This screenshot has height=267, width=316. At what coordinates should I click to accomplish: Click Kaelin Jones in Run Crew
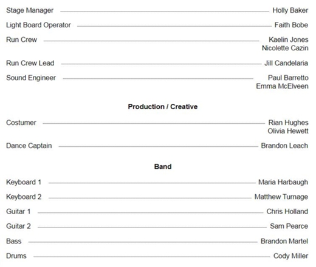(x=289, y=39)
